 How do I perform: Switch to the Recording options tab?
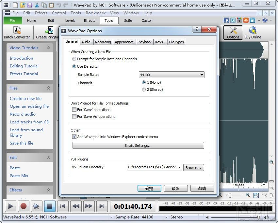click(x=103, y=42)
